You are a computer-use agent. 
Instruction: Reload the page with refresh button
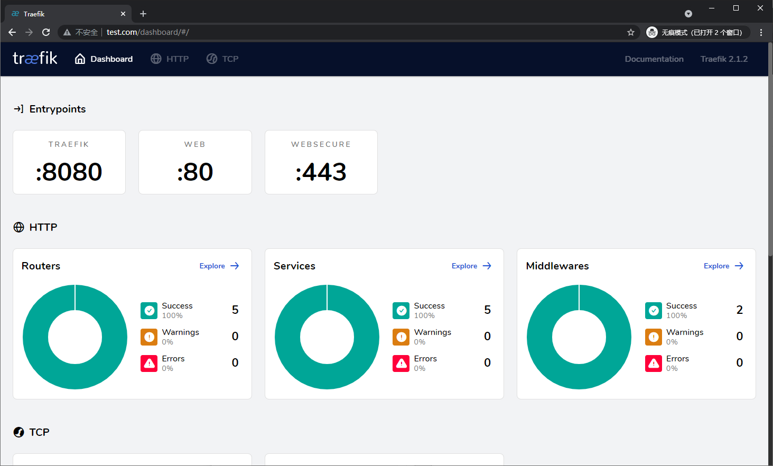tap(46, 32)
